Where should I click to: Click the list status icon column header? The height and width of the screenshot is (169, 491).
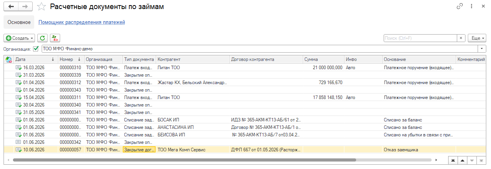point(9,59)
